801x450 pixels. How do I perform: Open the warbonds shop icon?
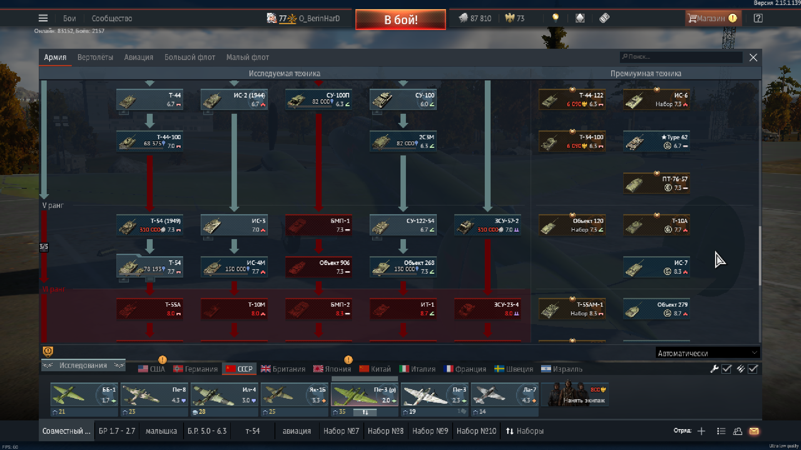coord(580,18)
